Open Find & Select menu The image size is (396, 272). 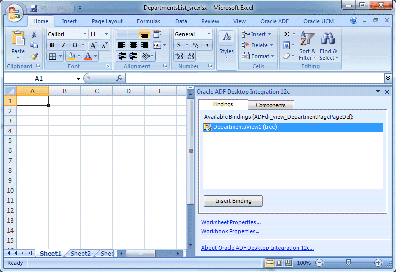[328, 46]
